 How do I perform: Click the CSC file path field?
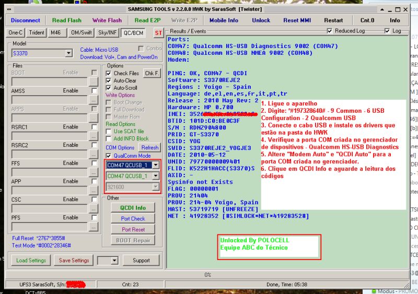point(49,209)
